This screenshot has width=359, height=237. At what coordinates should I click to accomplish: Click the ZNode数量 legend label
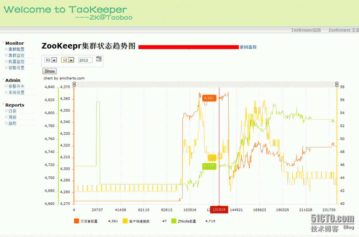[187, 221]
